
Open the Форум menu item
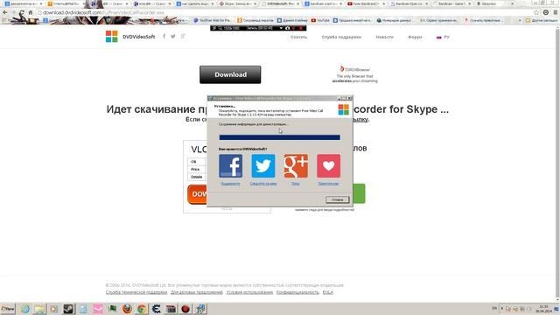pos(415,37)
